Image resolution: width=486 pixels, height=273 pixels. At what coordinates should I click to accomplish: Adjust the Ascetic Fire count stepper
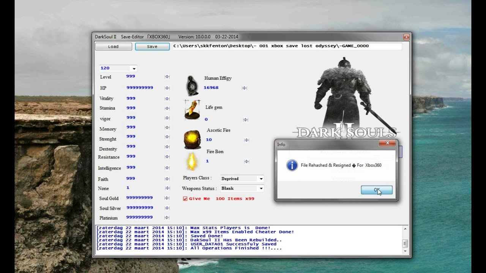[246, 140]
